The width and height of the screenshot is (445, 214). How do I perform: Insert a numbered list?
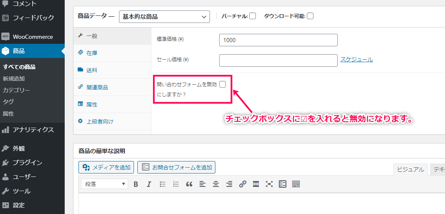tap(176, 184)
